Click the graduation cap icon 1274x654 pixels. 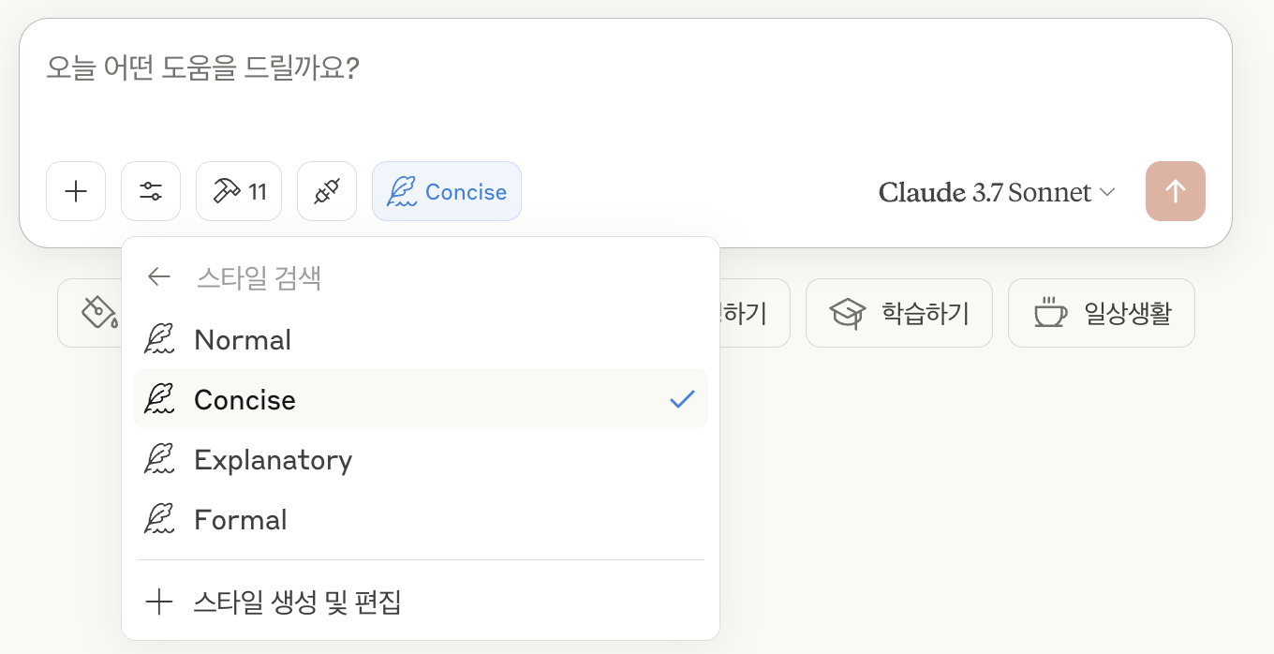click(848, 313)
